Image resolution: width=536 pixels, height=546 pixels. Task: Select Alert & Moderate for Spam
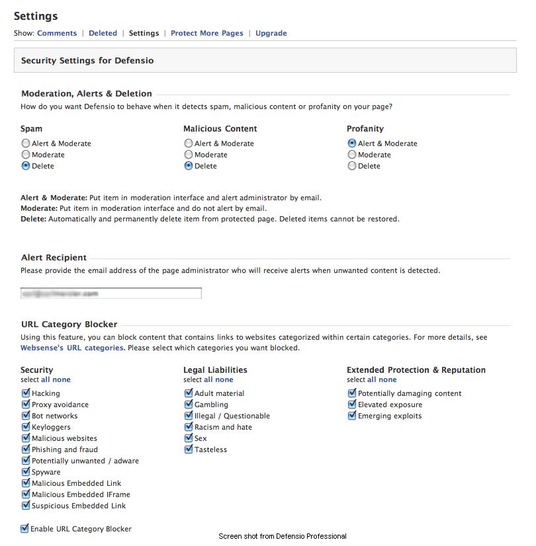pyautogui.click(x=26, y=143)
